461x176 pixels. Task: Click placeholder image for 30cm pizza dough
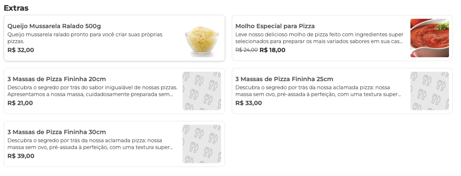pos(201,144)
